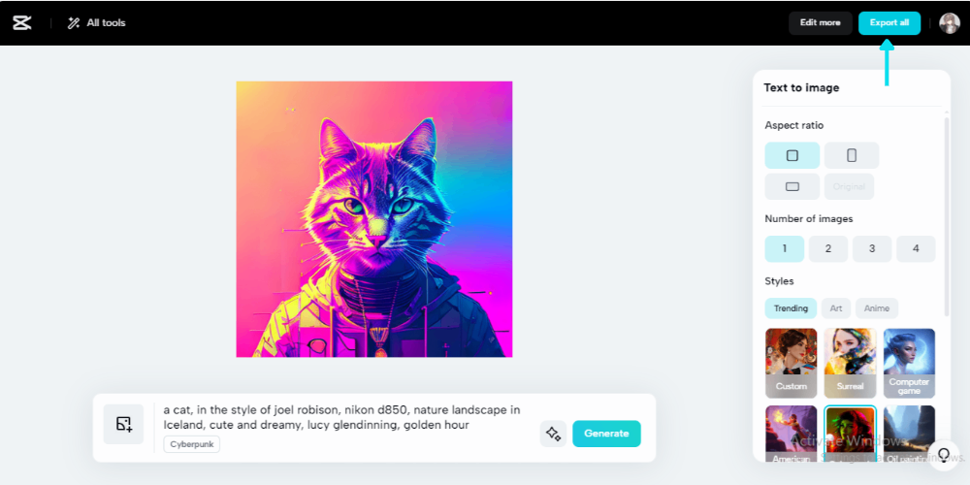The height and width of the screenshot is (485, 970).
Task: Click the user profile avatar
Action: coord(949,23)
